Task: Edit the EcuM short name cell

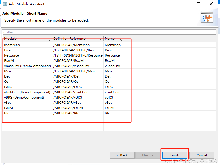Action: (x=113, y=108)
